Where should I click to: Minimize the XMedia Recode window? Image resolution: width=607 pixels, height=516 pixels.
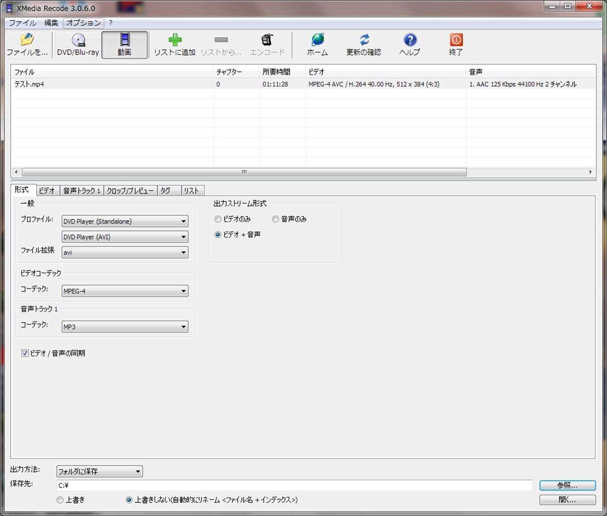coord(552,6)
